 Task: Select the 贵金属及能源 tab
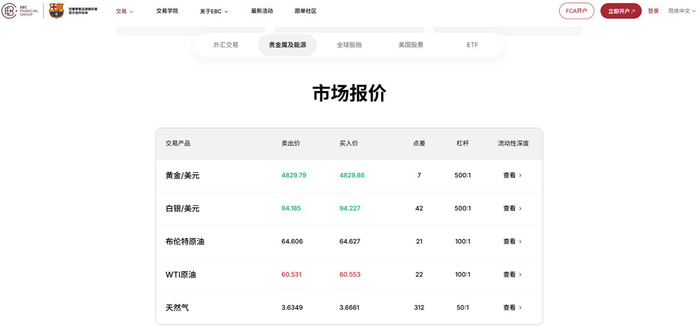pyautogui.click(x=287, y=45)
